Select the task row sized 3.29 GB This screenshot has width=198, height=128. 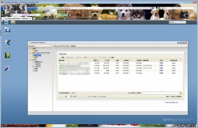tap(119, 66)
